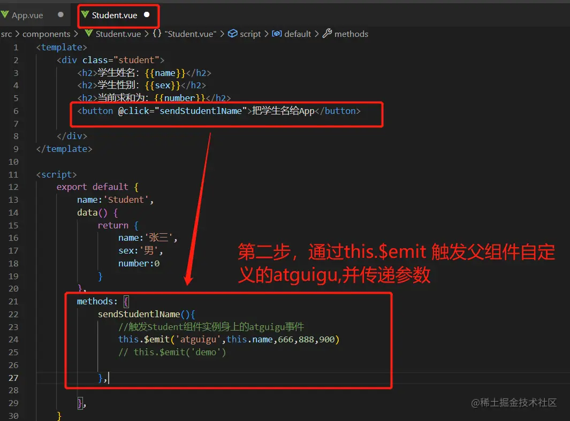Image resolution: width=570 pixels, height=421 pixels.
Task: Open Student.vue file breadcrumb
Action: tap(118, 34)
